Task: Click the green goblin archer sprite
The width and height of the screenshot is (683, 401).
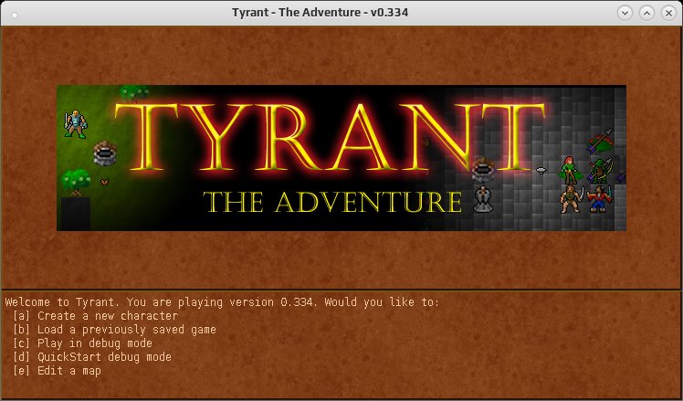Action: [x=600, y=171]
